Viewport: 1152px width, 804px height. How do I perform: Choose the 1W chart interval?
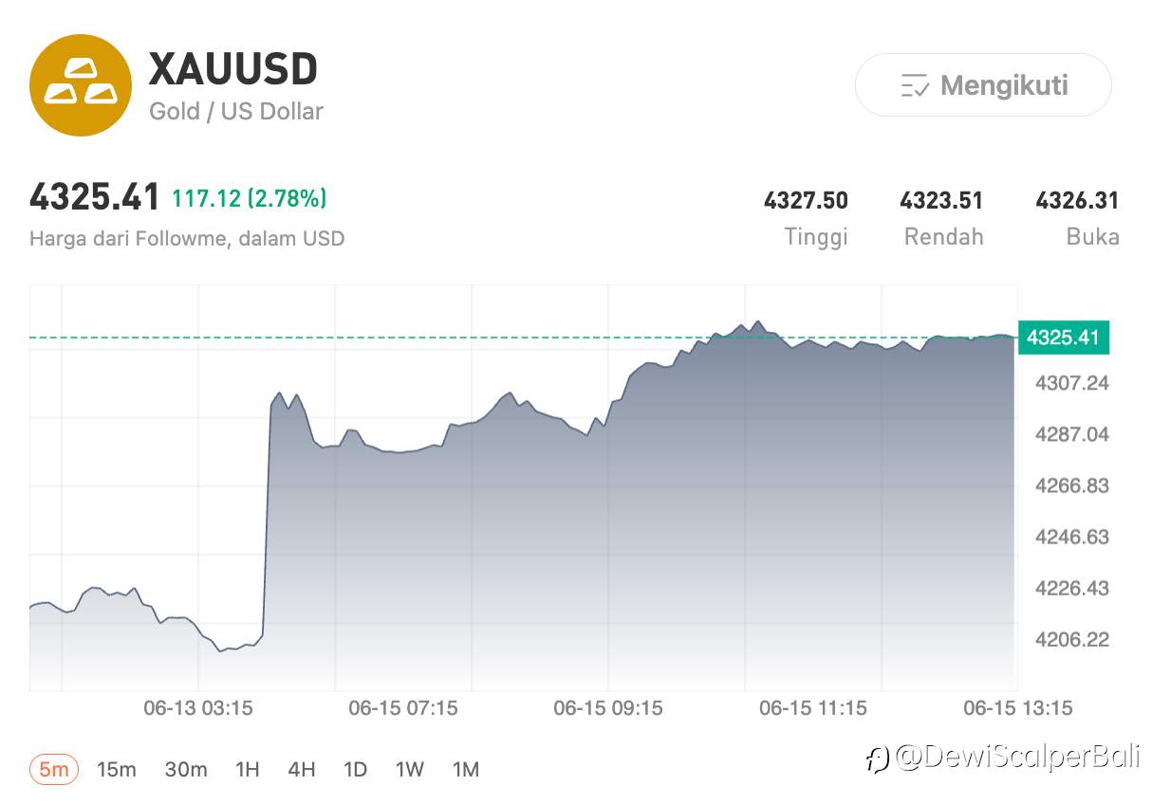click(410, 769)
